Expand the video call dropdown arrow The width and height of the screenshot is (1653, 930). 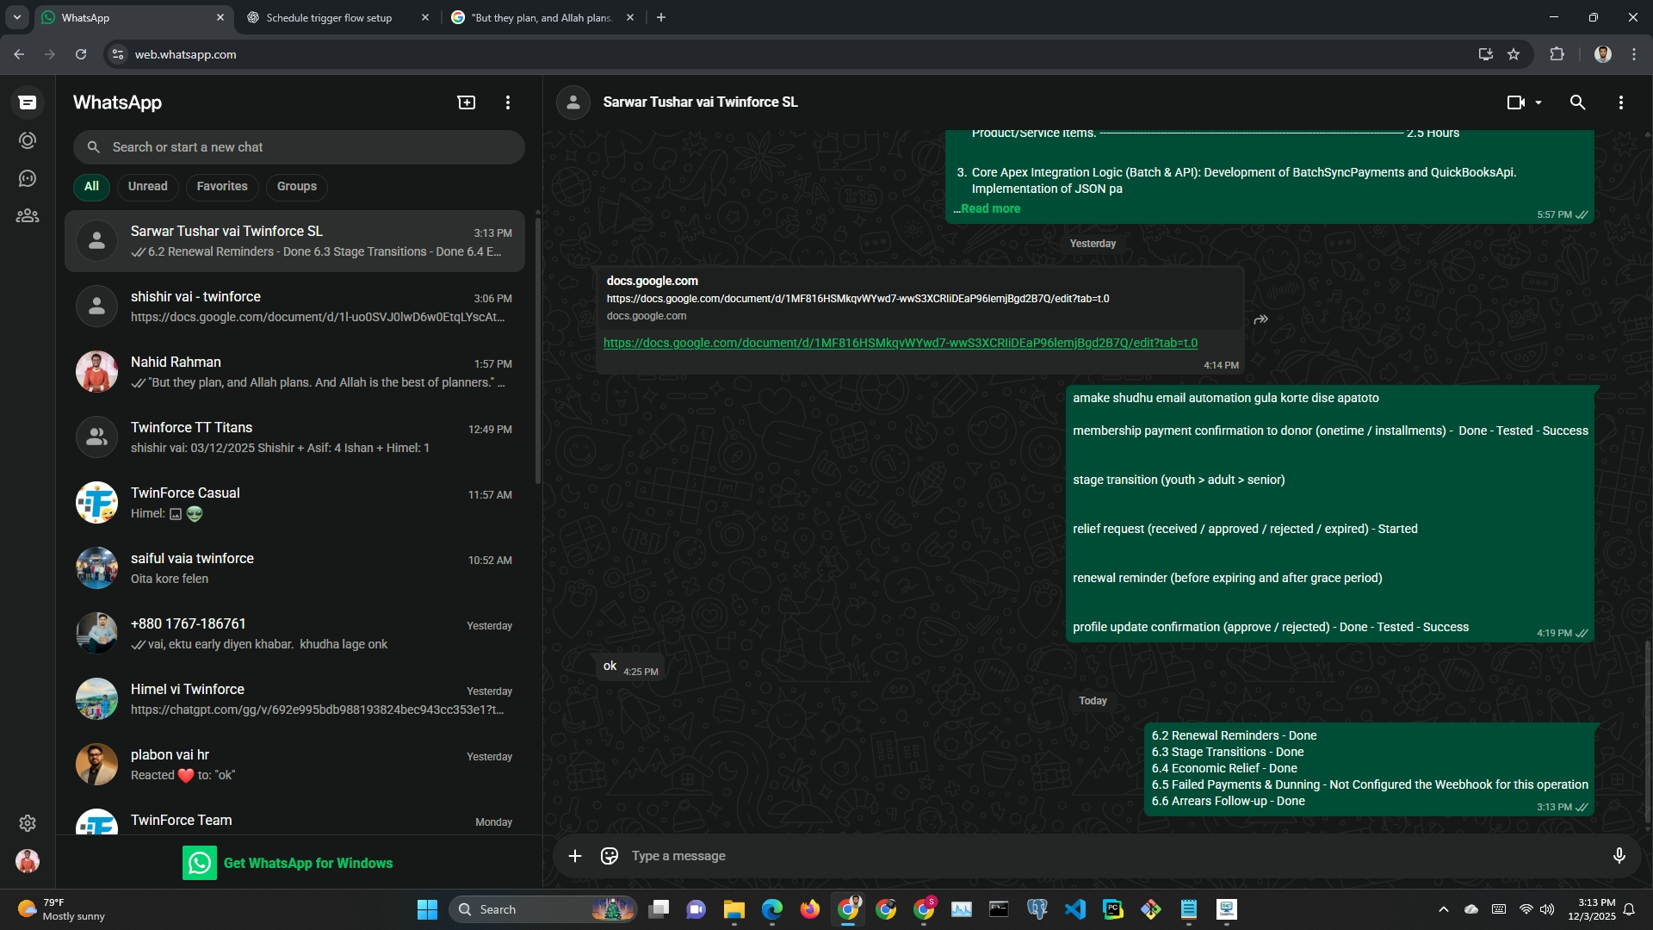pyautogui.click(x=1538, y=102)
